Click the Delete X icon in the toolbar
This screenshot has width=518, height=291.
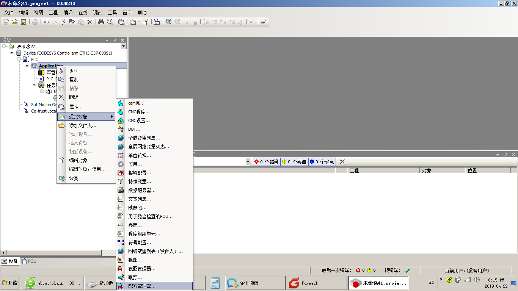coord(90,22)
